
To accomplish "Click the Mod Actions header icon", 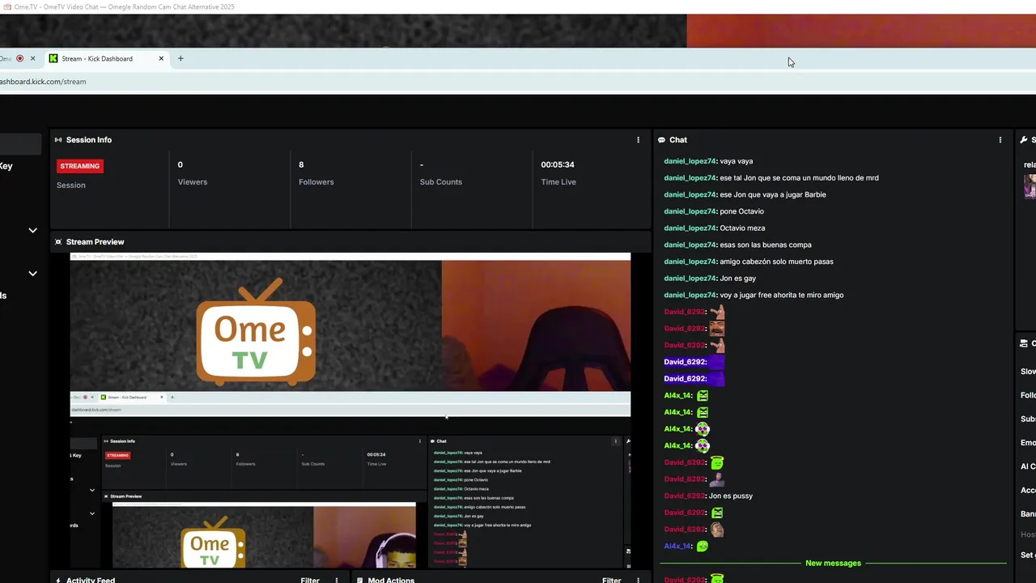I will pos(359,580).
